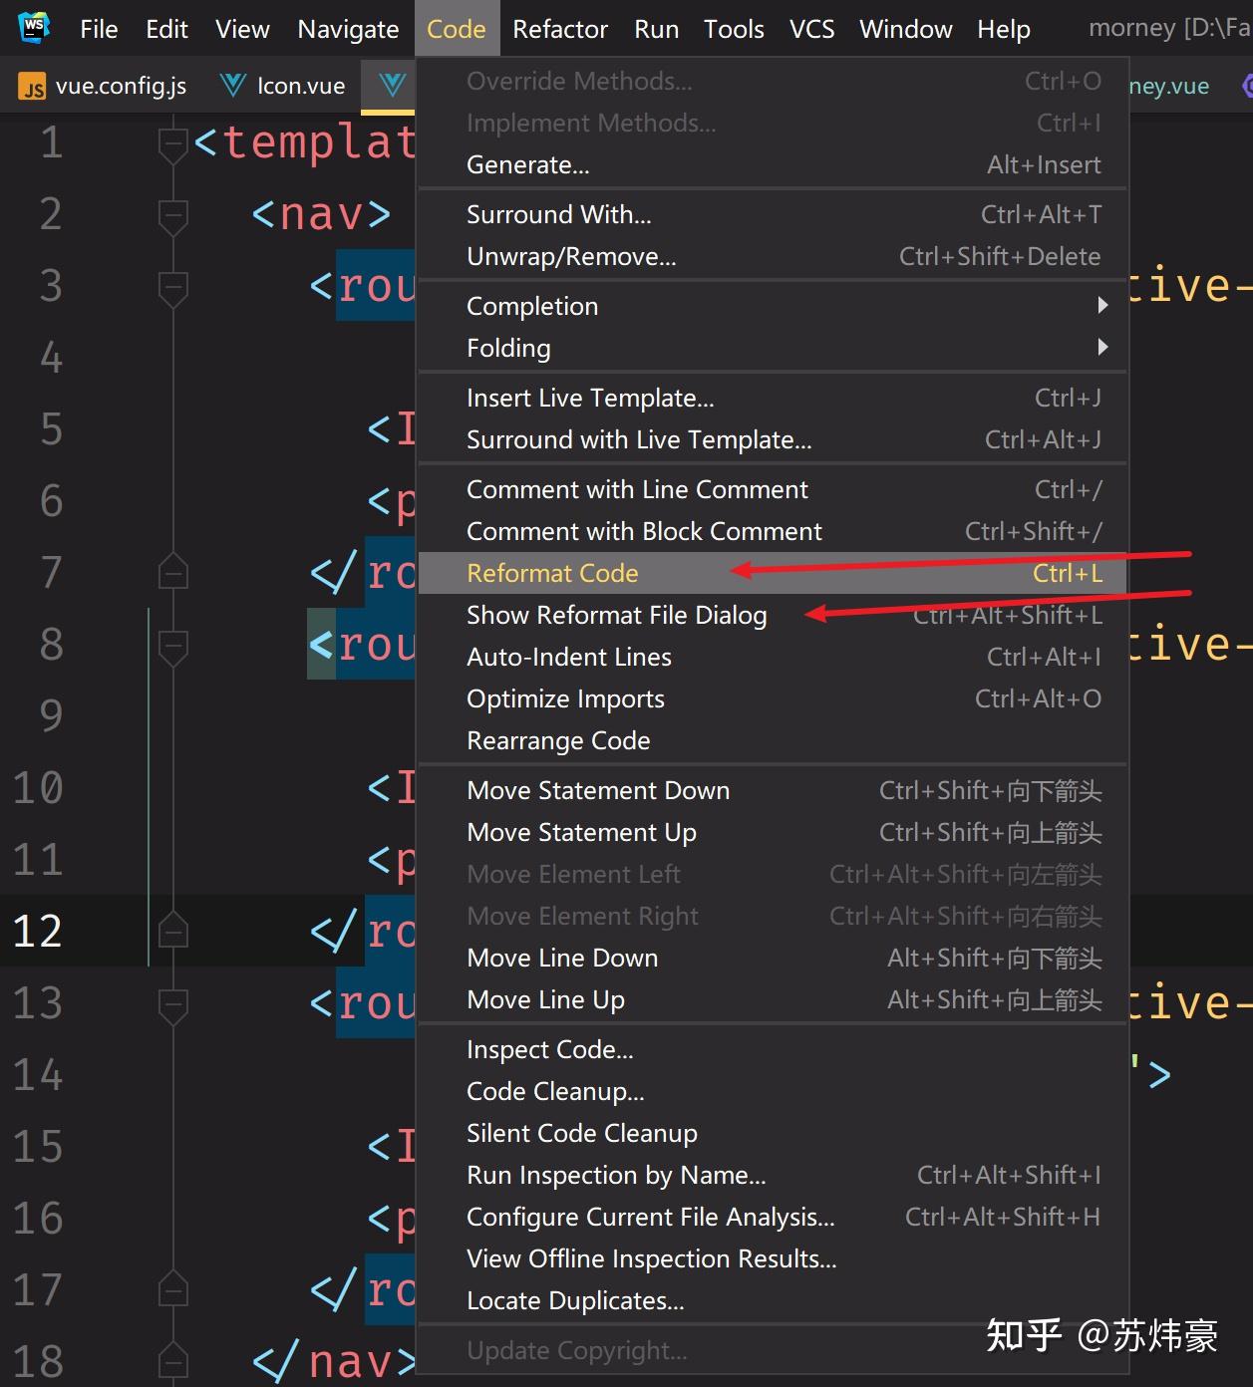The height and width of the screenshot is (1387, 1253).
Task: Open the Tools menu
Action: (734, 29)
